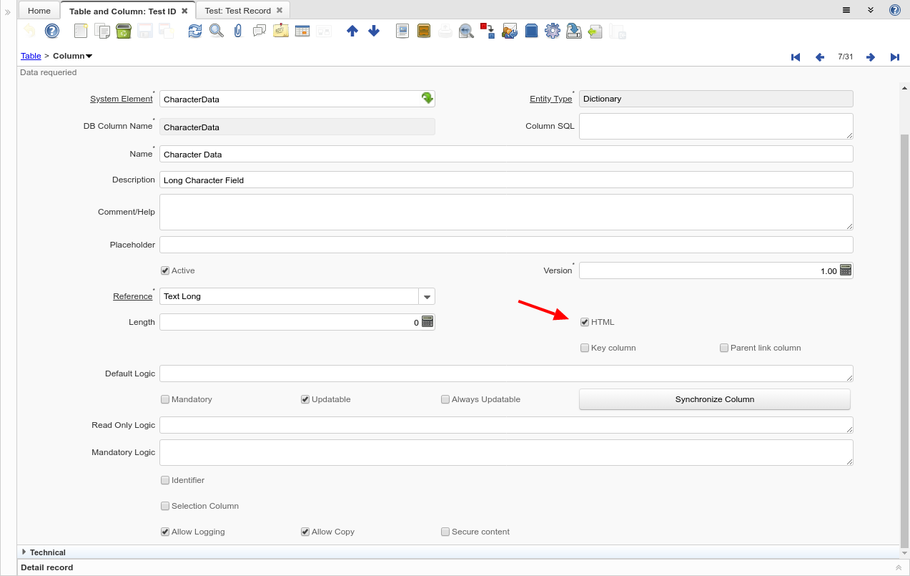
Task: Open the Reference dropdown list
Action: tap(426, 296)
